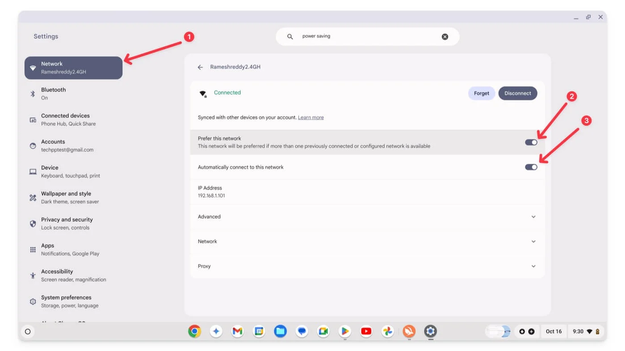Open Connected devices section

click(73, 120)
